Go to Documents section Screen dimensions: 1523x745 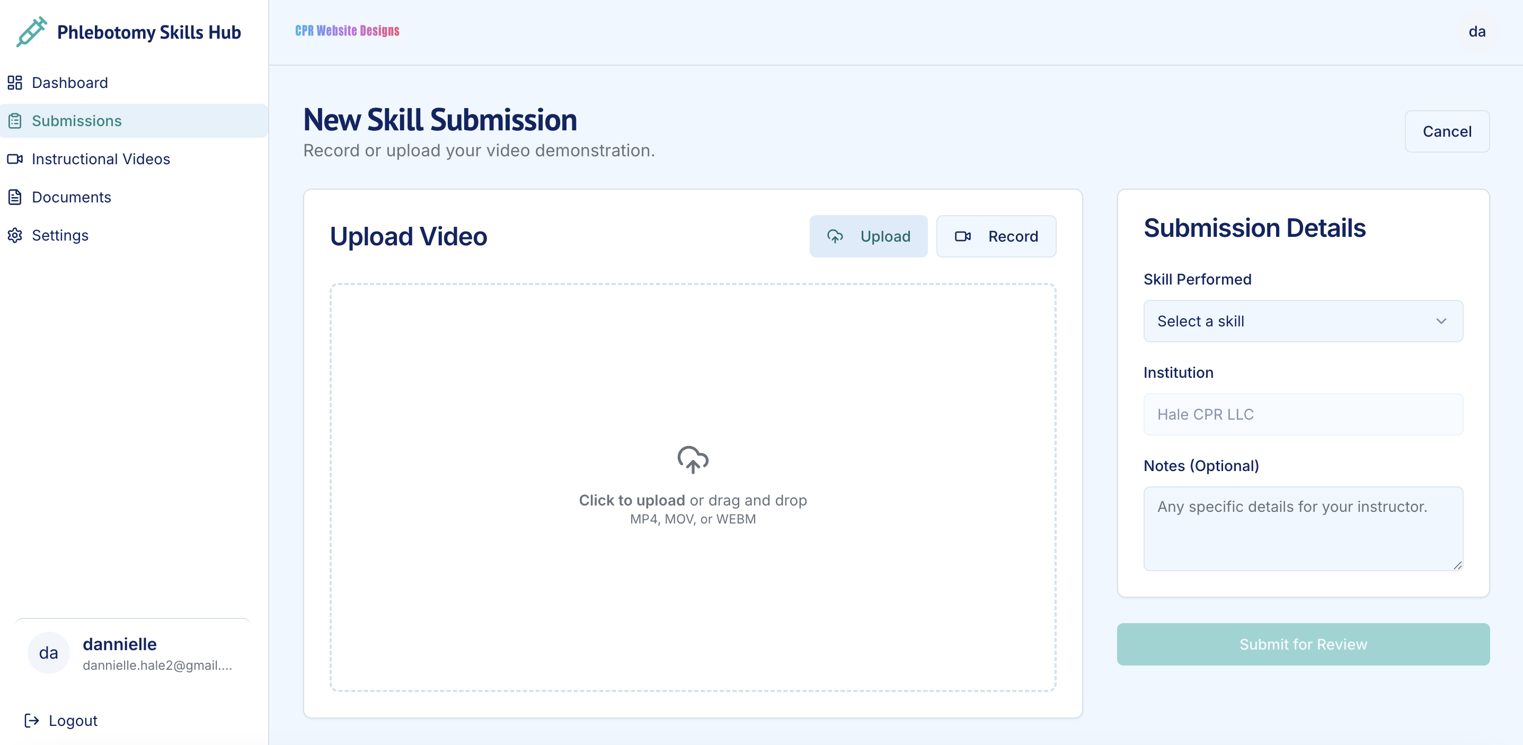(x=71, y=197)
